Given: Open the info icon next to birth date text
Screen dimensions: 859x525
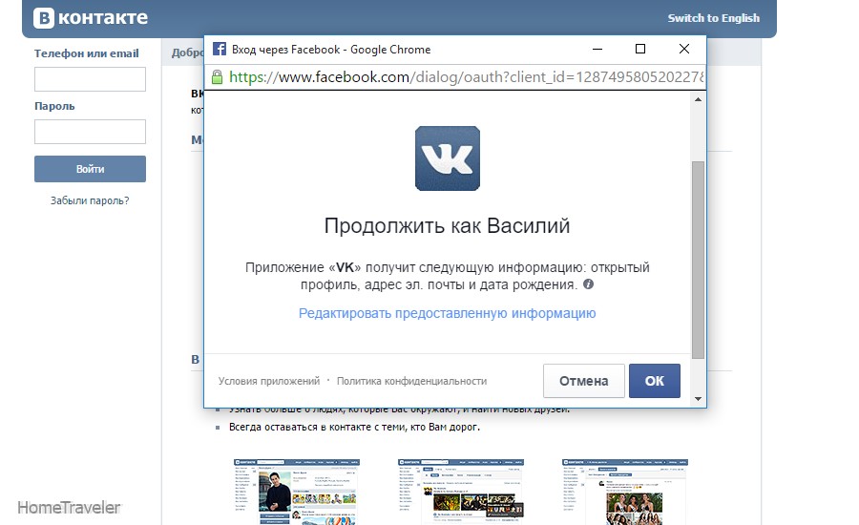Looking at the screenshot, I should (x=588, y=283).
